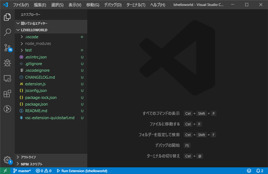Click the file icon beside .vscodeignore
The height and width of the screenshot is (174, 268).
[x=22, y=70]
